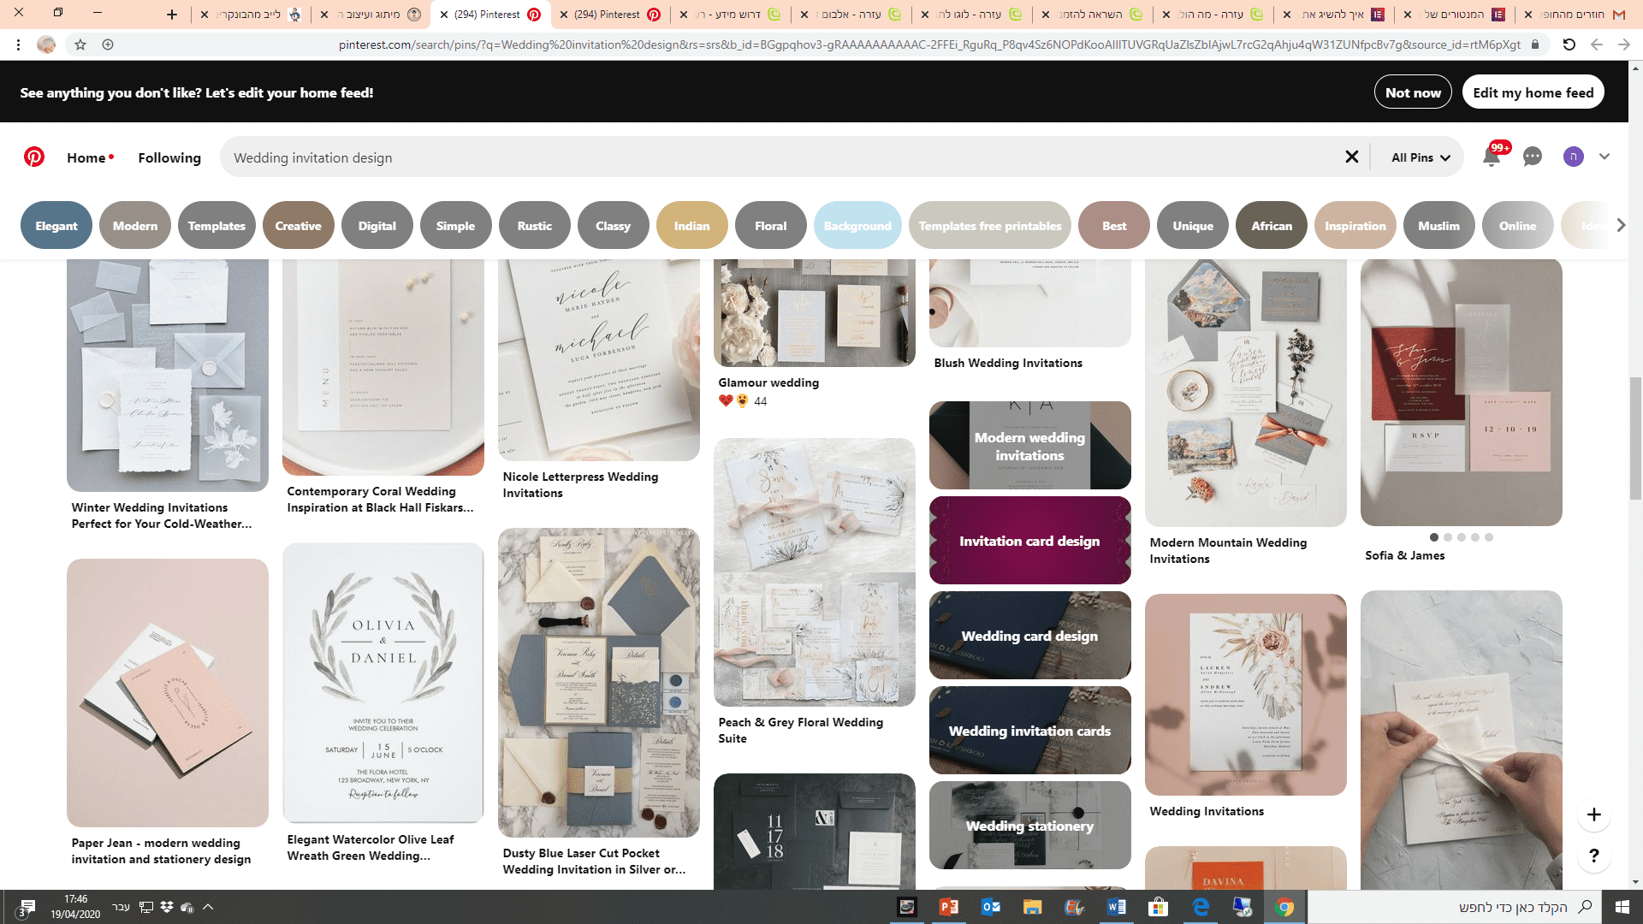This screenshot has width=1643, height=924.
Task: Go to the Following tab
Action: click(x=169, y=157)
